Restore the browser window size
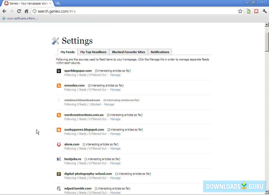 [254, 2]
